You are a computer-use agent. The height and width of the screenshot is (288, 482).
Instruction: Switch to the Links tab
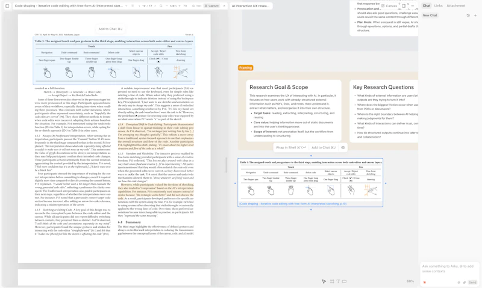pyautogui.click(x=439, y=5)
